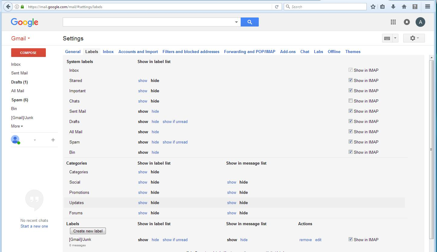
Task: Open the Google notifications bell
Action: tap(407, 22)
